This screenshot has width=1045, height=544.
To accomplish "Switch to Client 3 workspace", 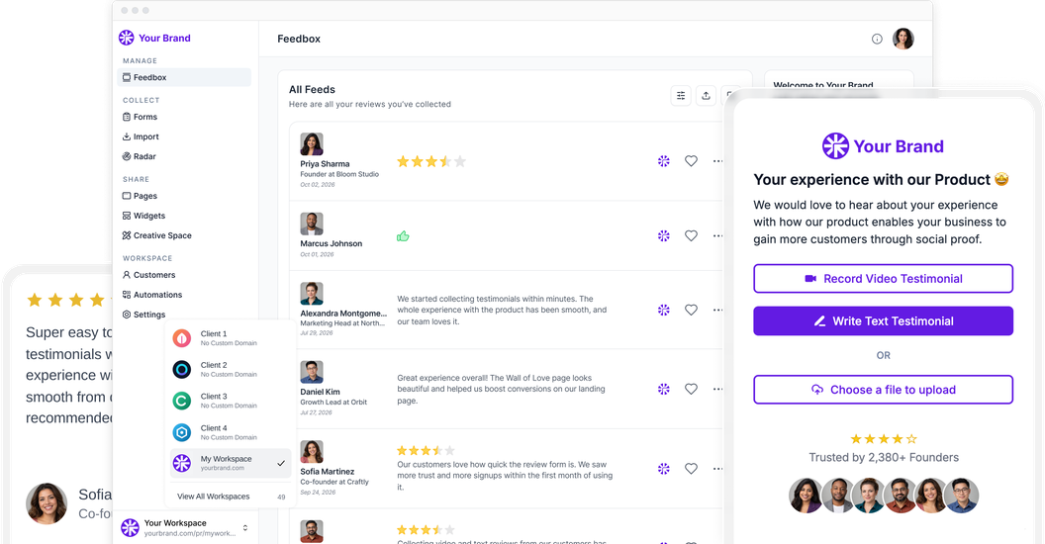I will [x=231, y=401].
